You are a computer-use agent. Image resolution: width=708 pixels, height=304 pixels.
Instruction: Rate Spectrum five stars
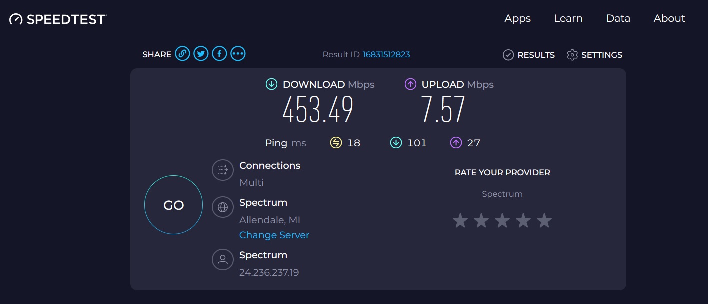544,220
